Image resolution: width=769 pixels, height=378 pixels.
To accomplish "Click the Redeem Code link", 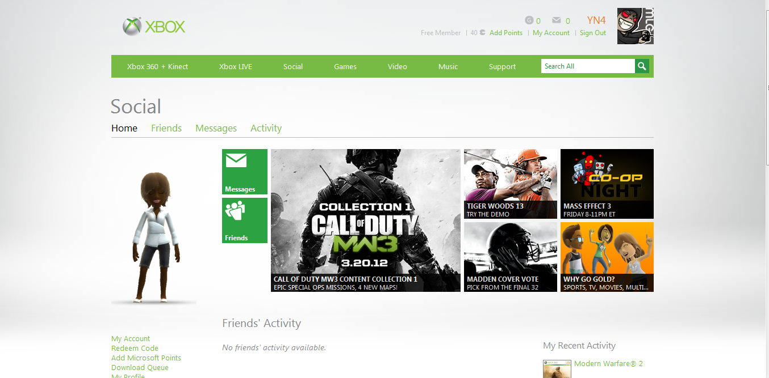I will (x=135, y=349).
